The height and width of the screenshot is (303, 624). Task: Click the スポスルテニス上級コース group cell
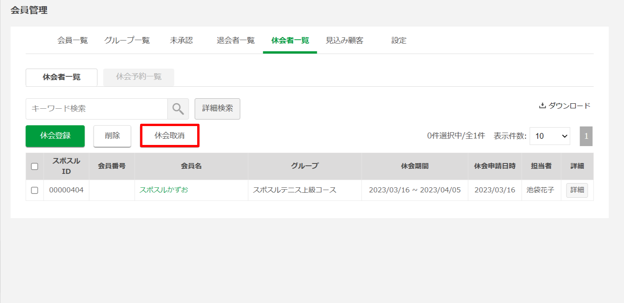(x=305, y=190)
